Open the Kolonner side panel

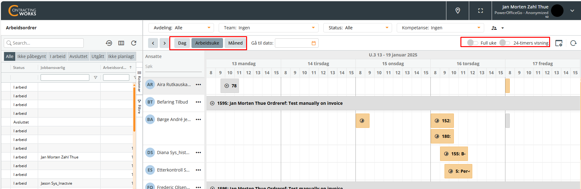(x=139, y=81)
